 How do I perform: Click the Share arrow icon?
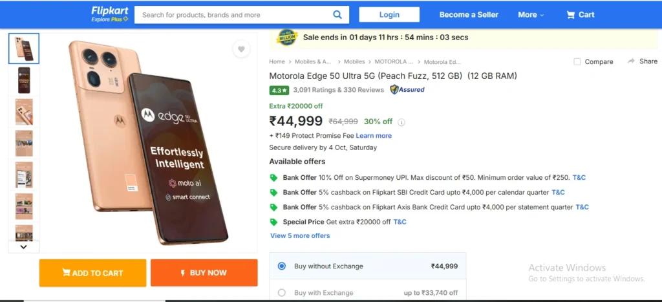(x=631, y=61)
